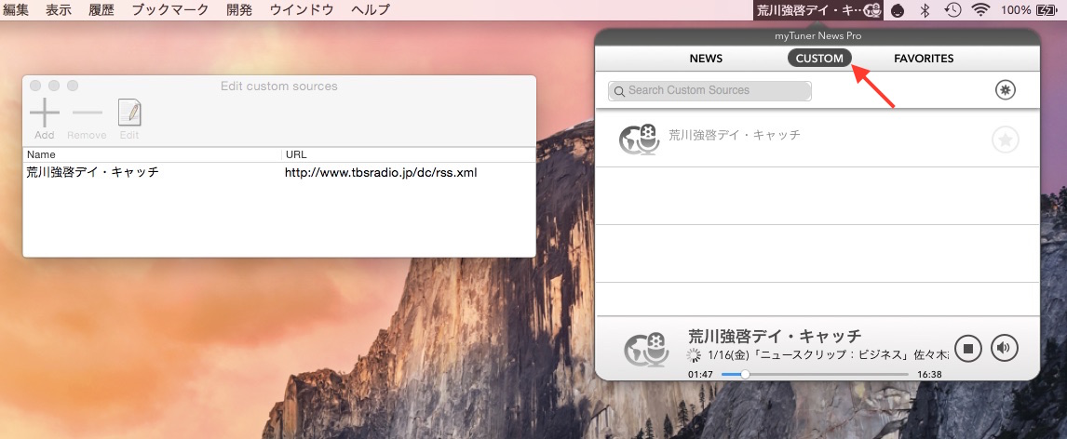
Task: Stop playback with the stop button
Action: 968,349
